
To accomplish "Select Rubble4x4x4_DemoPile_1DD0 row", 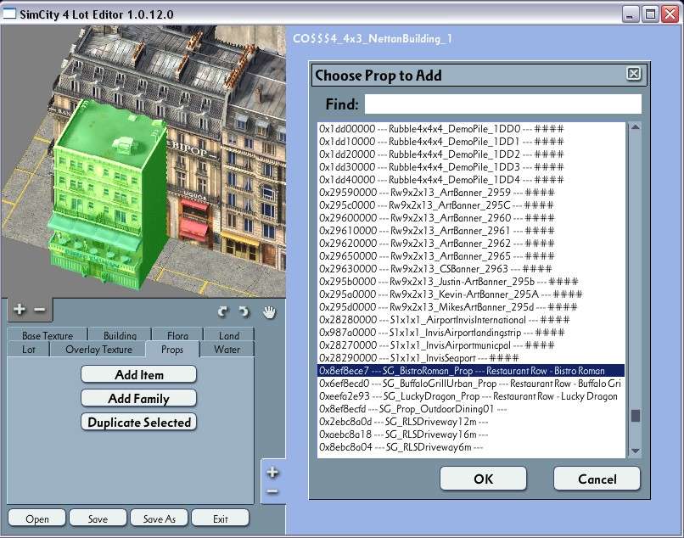I will tap(471, 129).
